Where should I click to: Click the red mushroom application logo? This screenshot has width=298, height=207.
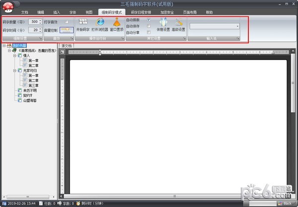[8, 7]
